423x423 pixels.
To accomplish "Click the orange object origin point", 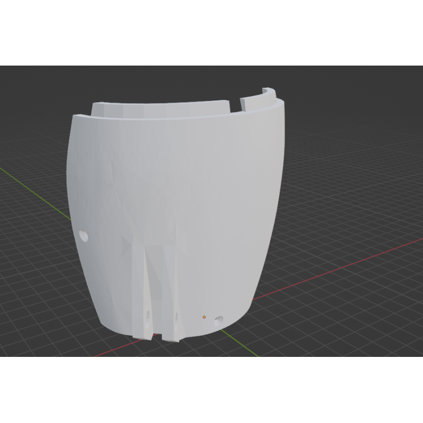I will [x=204, y=317].
